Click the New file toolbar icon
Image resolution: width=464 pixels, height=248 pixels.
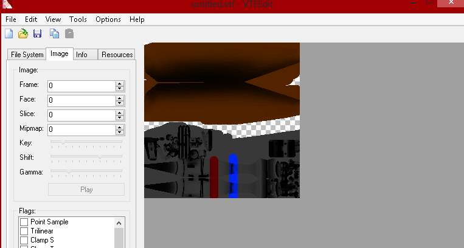9,33
